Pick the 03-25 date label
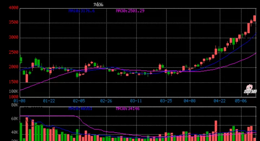The image size is (260, 141). pos(166,101)
